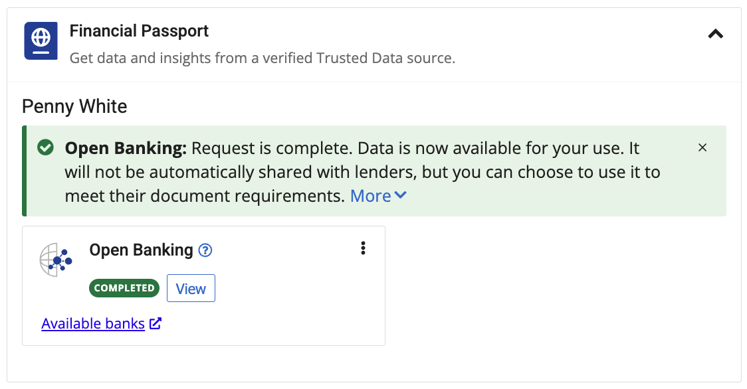Click the Open Banking network globe icon
Image resolution: width=747 pixels, height=389 pixels.
(x=56, y=260)
